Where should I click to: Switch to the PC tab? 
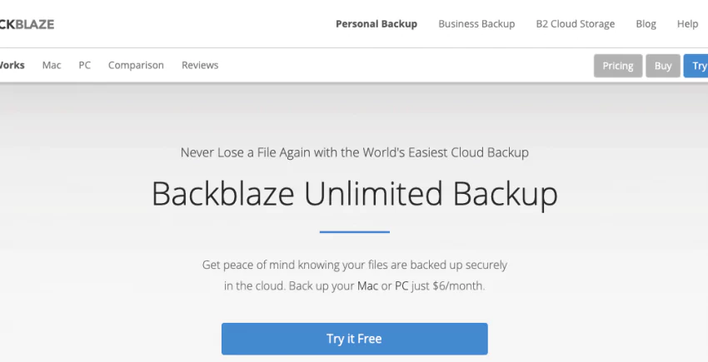pyautogui.click(x=85, y=65)
